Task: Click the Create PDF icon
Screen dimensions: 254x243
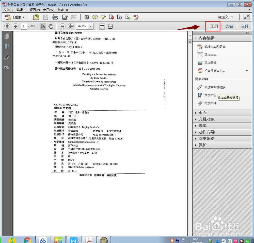Action: click(8, 17)
